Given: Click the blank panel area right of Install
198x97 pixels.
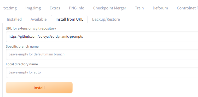Looking at the screenshot, I should [135, 88].
